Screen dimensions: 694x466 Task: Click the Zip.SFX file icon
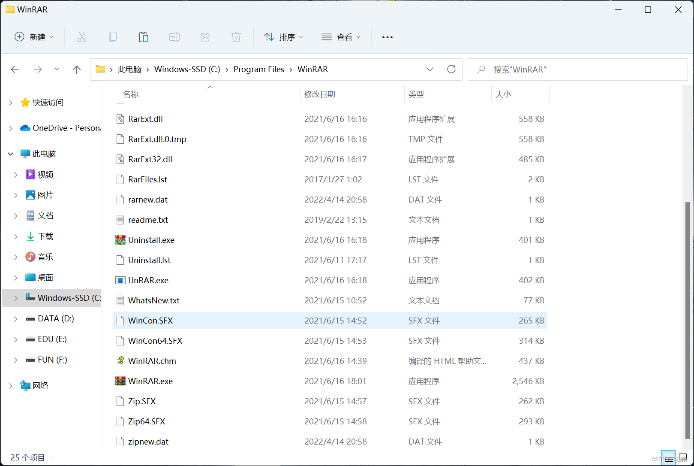pos(120,401)
